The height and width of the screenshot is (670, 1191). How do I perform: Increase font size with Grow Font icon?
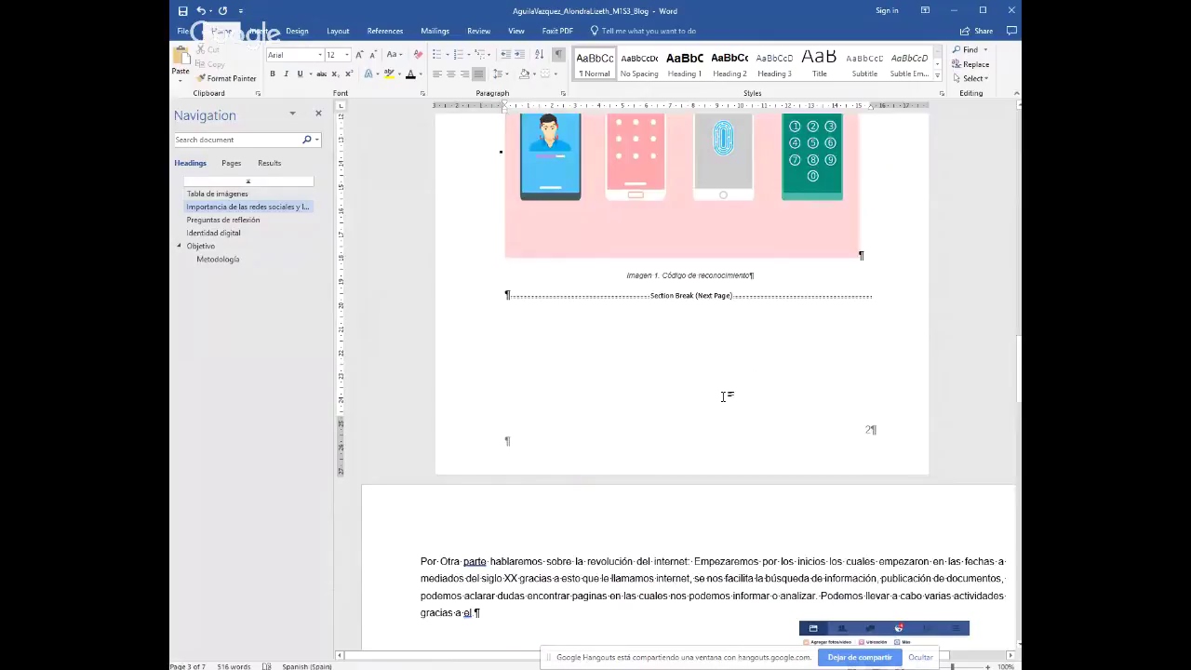click(x=359, y=55)
